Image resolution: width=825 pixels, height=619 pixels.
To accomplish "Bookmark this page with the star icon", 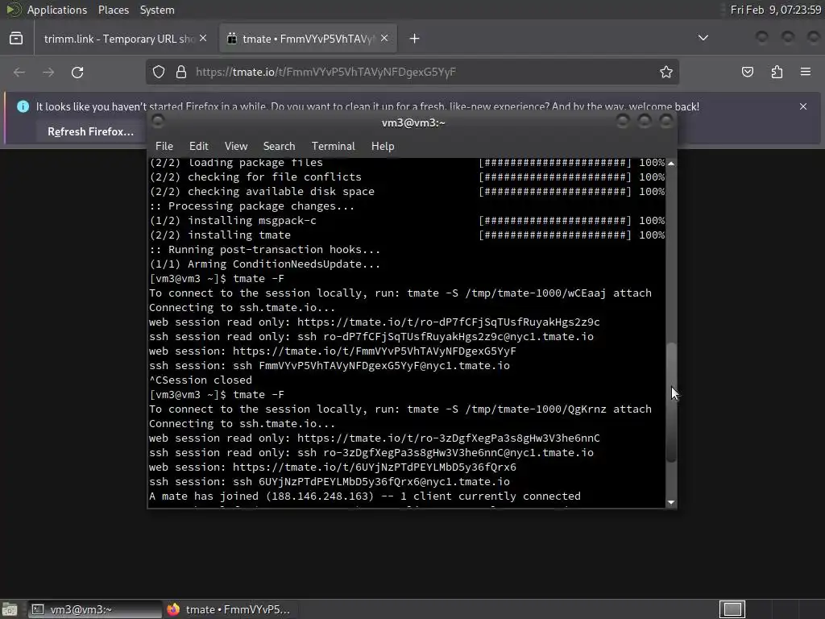I will [x=666, y=72].
